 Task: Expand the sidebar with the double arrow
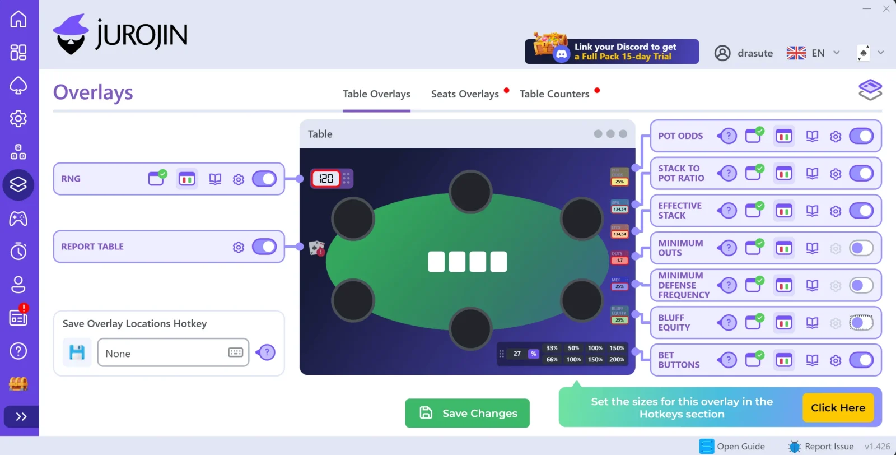(x=21, y=416)
